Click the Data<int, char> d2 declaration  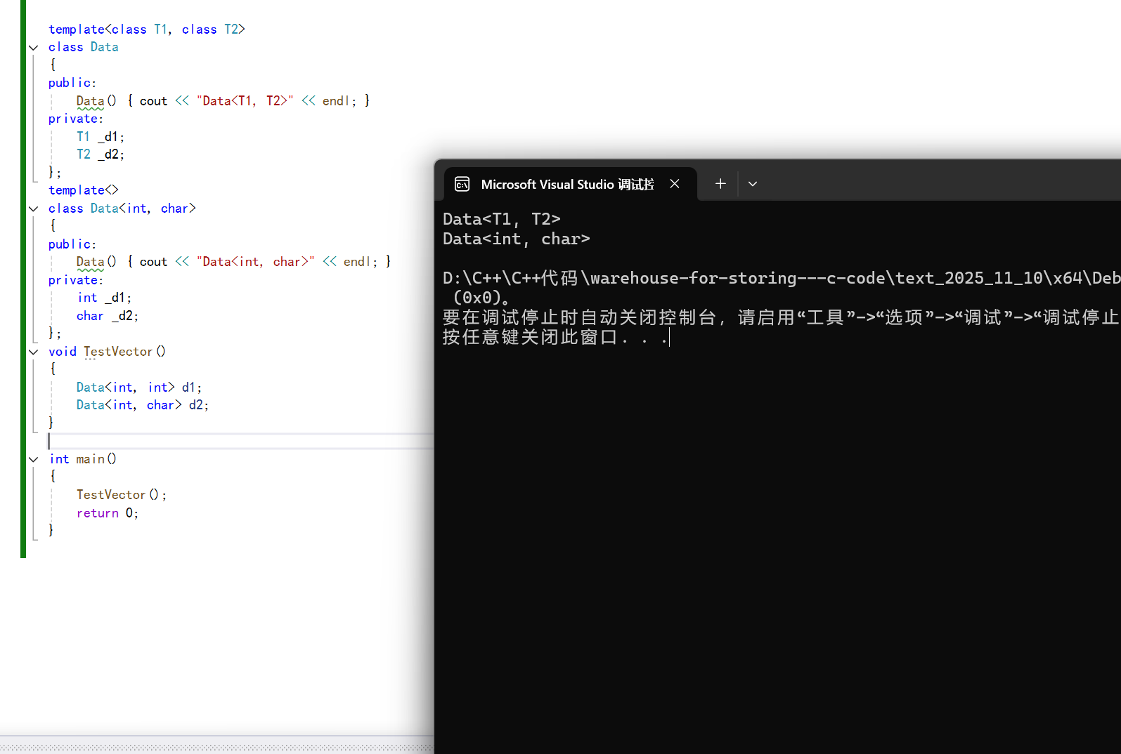click(x=143, y=405)
